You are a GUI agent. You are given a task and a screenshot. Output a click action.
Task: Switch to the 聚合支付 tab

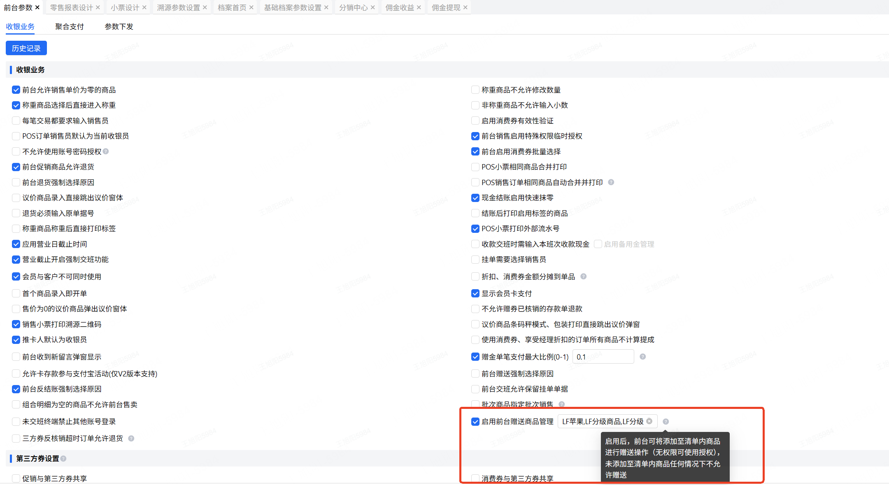click(x=69, y=26)
